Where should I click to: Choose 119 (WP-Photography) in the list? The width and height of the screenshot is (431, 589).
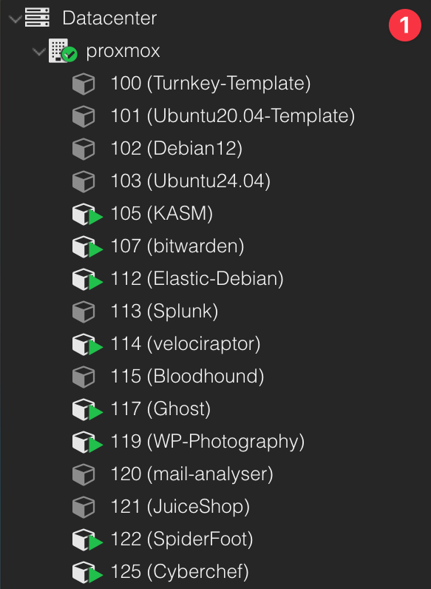[x=208, y=442]
